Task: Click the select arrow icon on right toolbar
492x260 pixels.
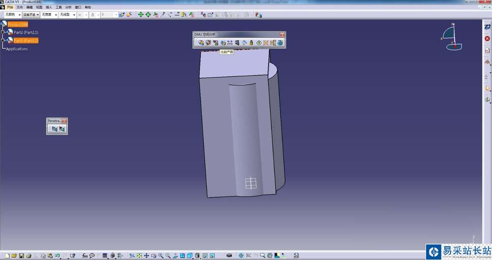Action: coord(487,88)
